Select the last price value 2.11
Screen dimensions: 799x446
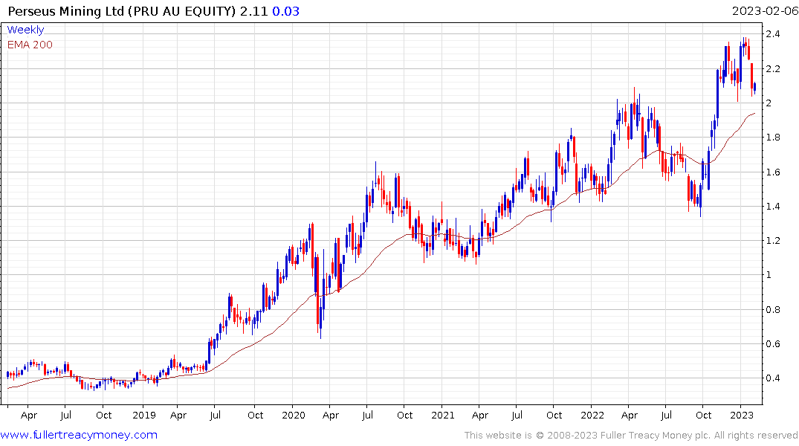click(x=253, y=11)
